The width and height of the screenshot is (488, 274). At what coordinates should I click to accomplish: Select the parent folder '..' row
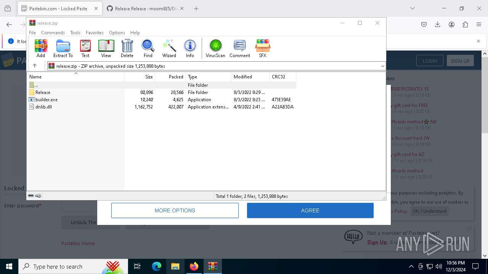click(161, 85)
